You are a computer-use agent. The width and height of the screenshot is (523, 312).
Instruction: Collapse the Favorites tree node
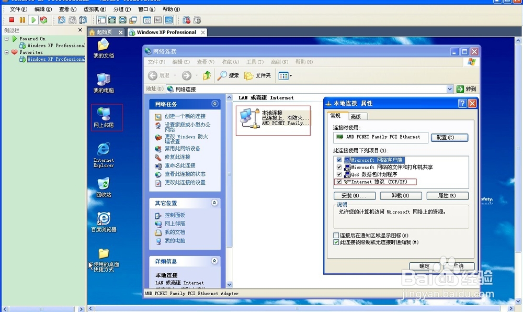pos(6,52)
